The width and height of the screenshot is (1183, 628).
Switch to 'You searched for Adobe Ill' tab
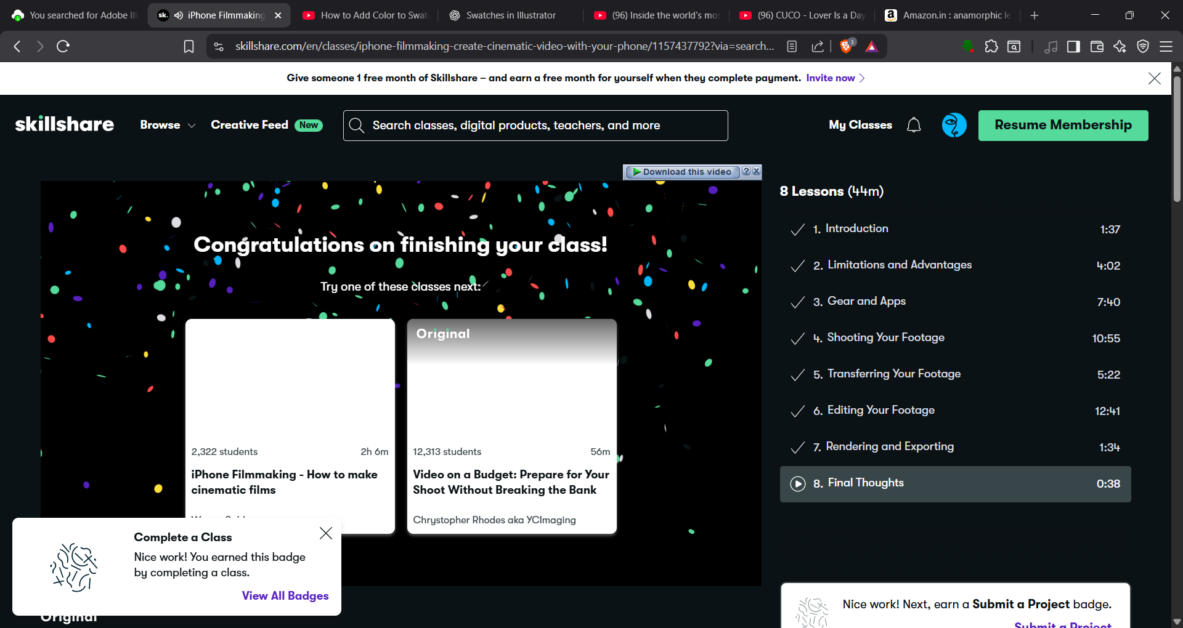click(x=75, y=15)
